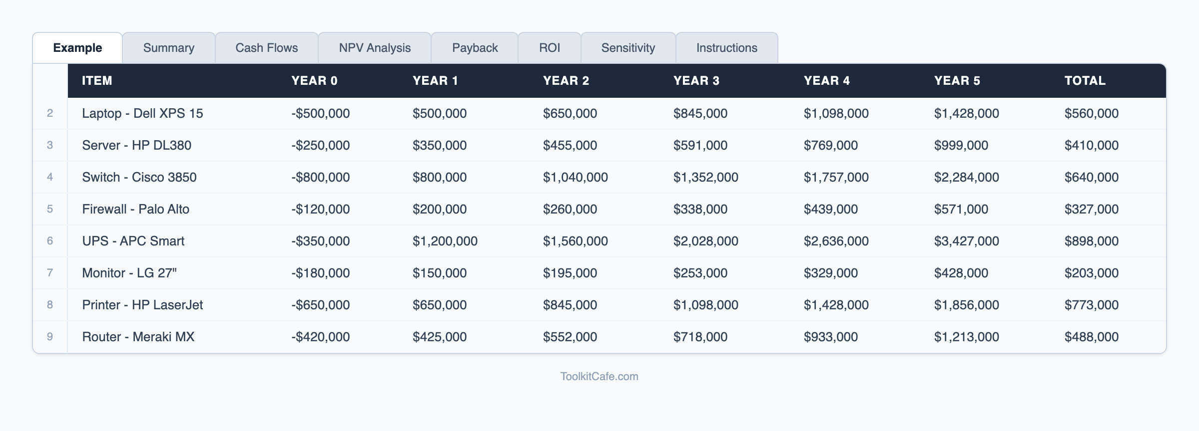Open the Instructions tab
The image size is (1199, 431).
(726, 48)
